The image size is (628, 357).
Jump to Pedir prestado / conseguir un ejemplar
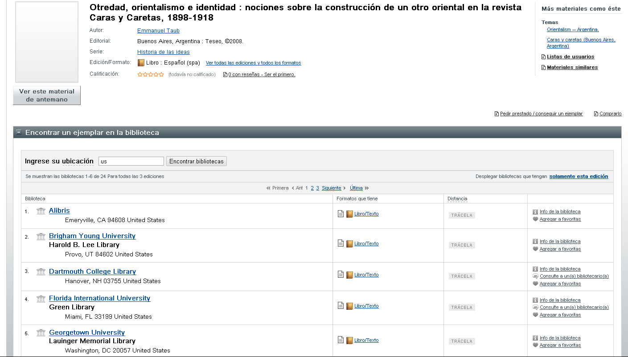(541, 114)
